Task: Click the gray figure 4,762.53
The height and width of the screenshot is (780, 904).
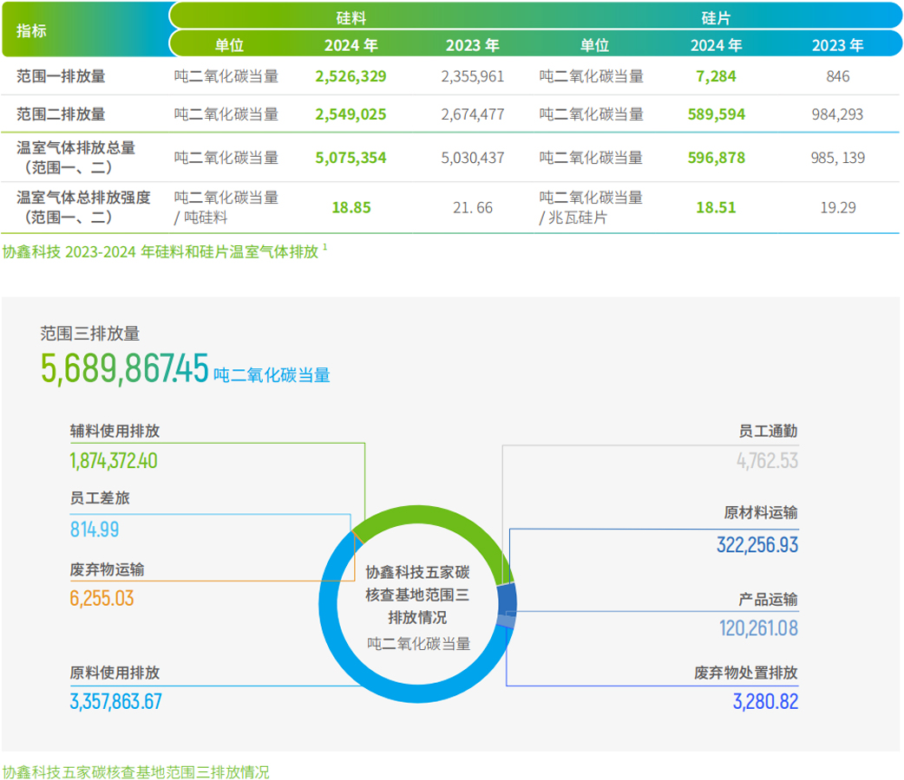Action: [x=768, y=461]
